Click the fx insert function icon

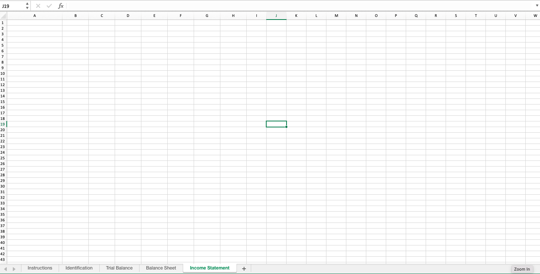(61, 6)
